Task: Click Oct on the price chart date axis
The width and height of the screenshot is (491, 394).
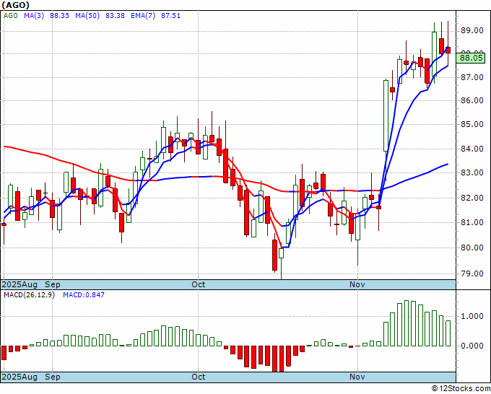Action: pyautogui.click(x=199, y=285)
